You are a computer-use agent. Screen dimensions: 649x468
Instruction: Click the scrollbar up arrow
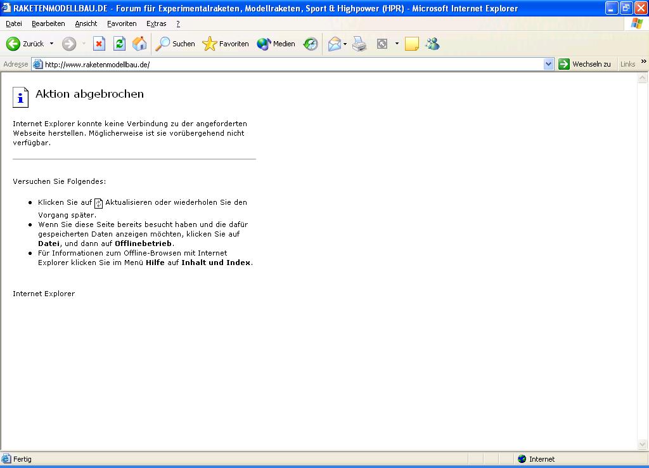(x=643, y=77)
